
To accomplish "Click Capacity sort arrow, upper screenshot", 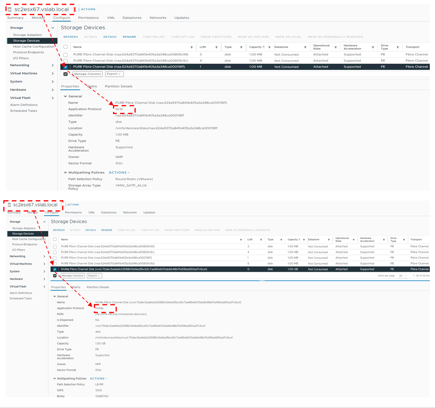I will coord(264,47).
